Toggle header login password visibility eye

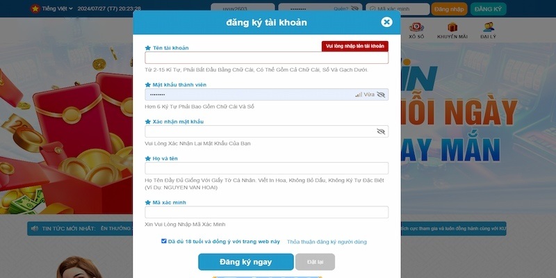coord(354,8)
